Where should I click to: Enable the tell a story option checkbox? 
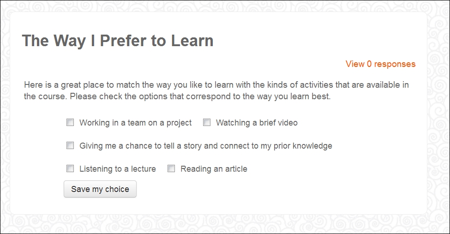point(70,145)
